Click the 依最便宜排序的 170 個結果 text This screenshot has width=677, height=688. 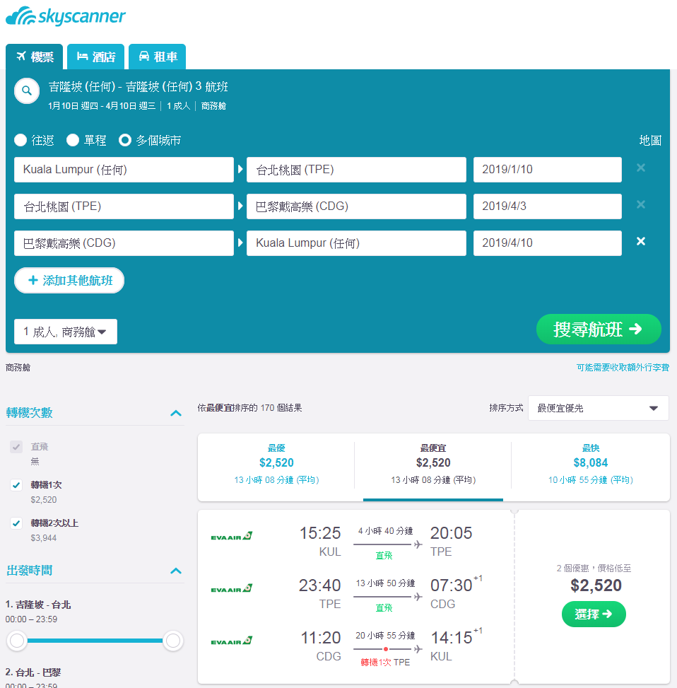[x=249, y=407]
